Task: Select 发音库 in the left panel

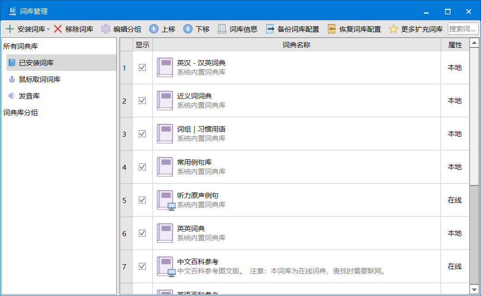Action: 29,96
